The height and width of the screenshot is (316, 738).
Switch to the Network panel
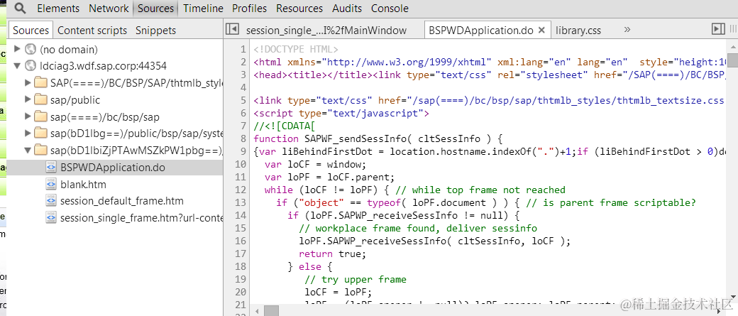click(x=109, y=8)
